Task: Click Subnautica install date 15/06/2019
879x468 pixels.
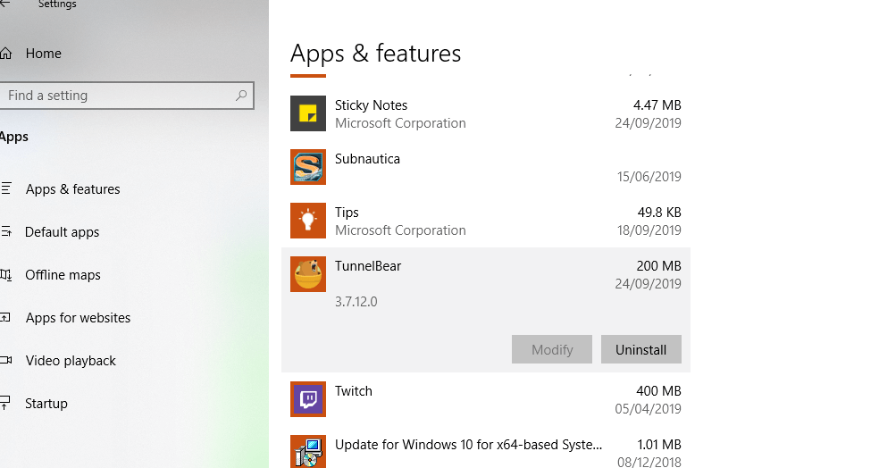Action: coord(649,177)
